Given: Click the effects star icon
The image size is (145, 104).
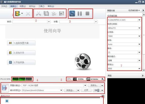Looking at the screenshot, I should (x=54, y=14).
